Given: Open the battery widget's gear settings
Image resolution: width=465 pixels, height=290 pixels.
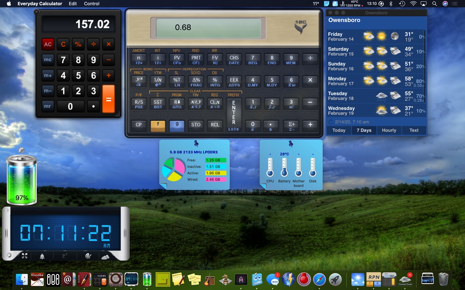Looking at the screenshot, I should tap(21, 150).
